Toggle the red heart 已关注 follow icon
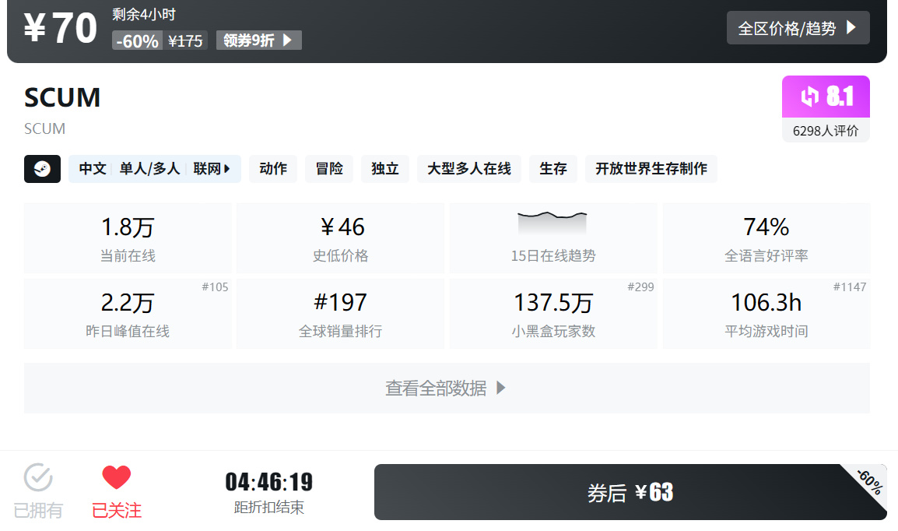 tap(116, 491)
